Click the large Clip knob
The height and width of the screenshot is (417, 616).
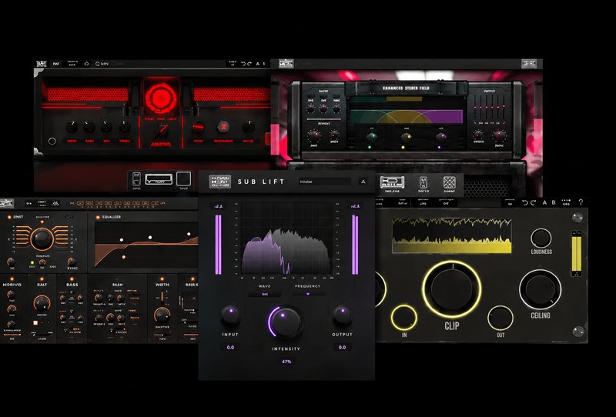(x=452, y=289)
